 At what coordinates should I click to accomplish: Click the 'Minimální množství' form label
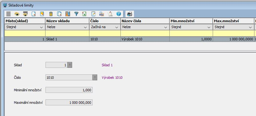point(28,90)
